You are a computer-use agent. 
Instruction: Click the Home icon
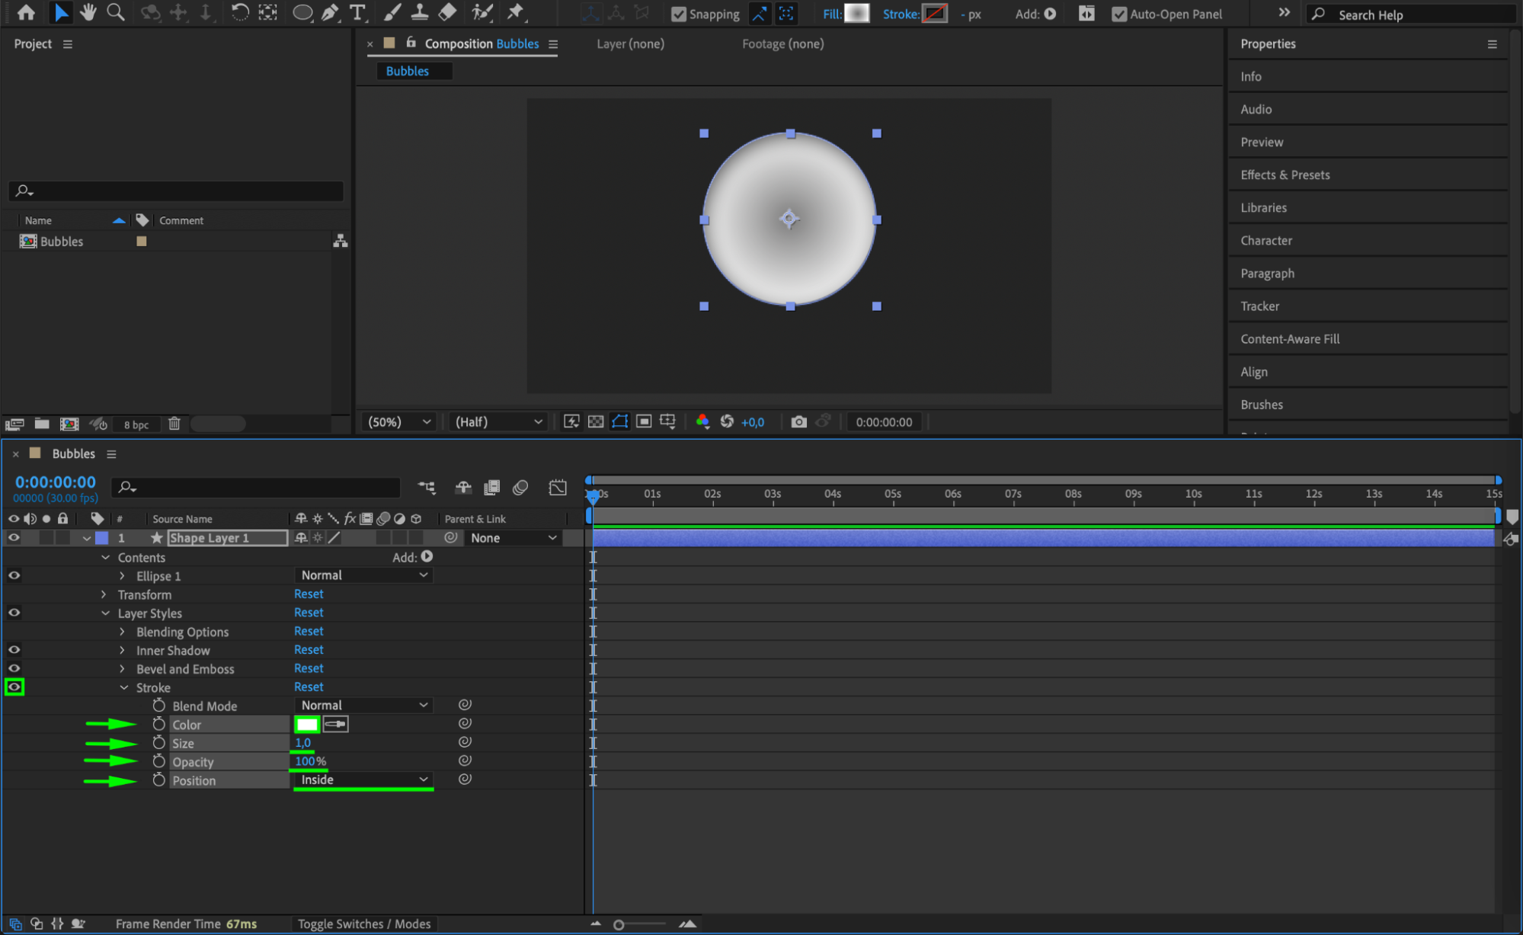click(26, 12)
